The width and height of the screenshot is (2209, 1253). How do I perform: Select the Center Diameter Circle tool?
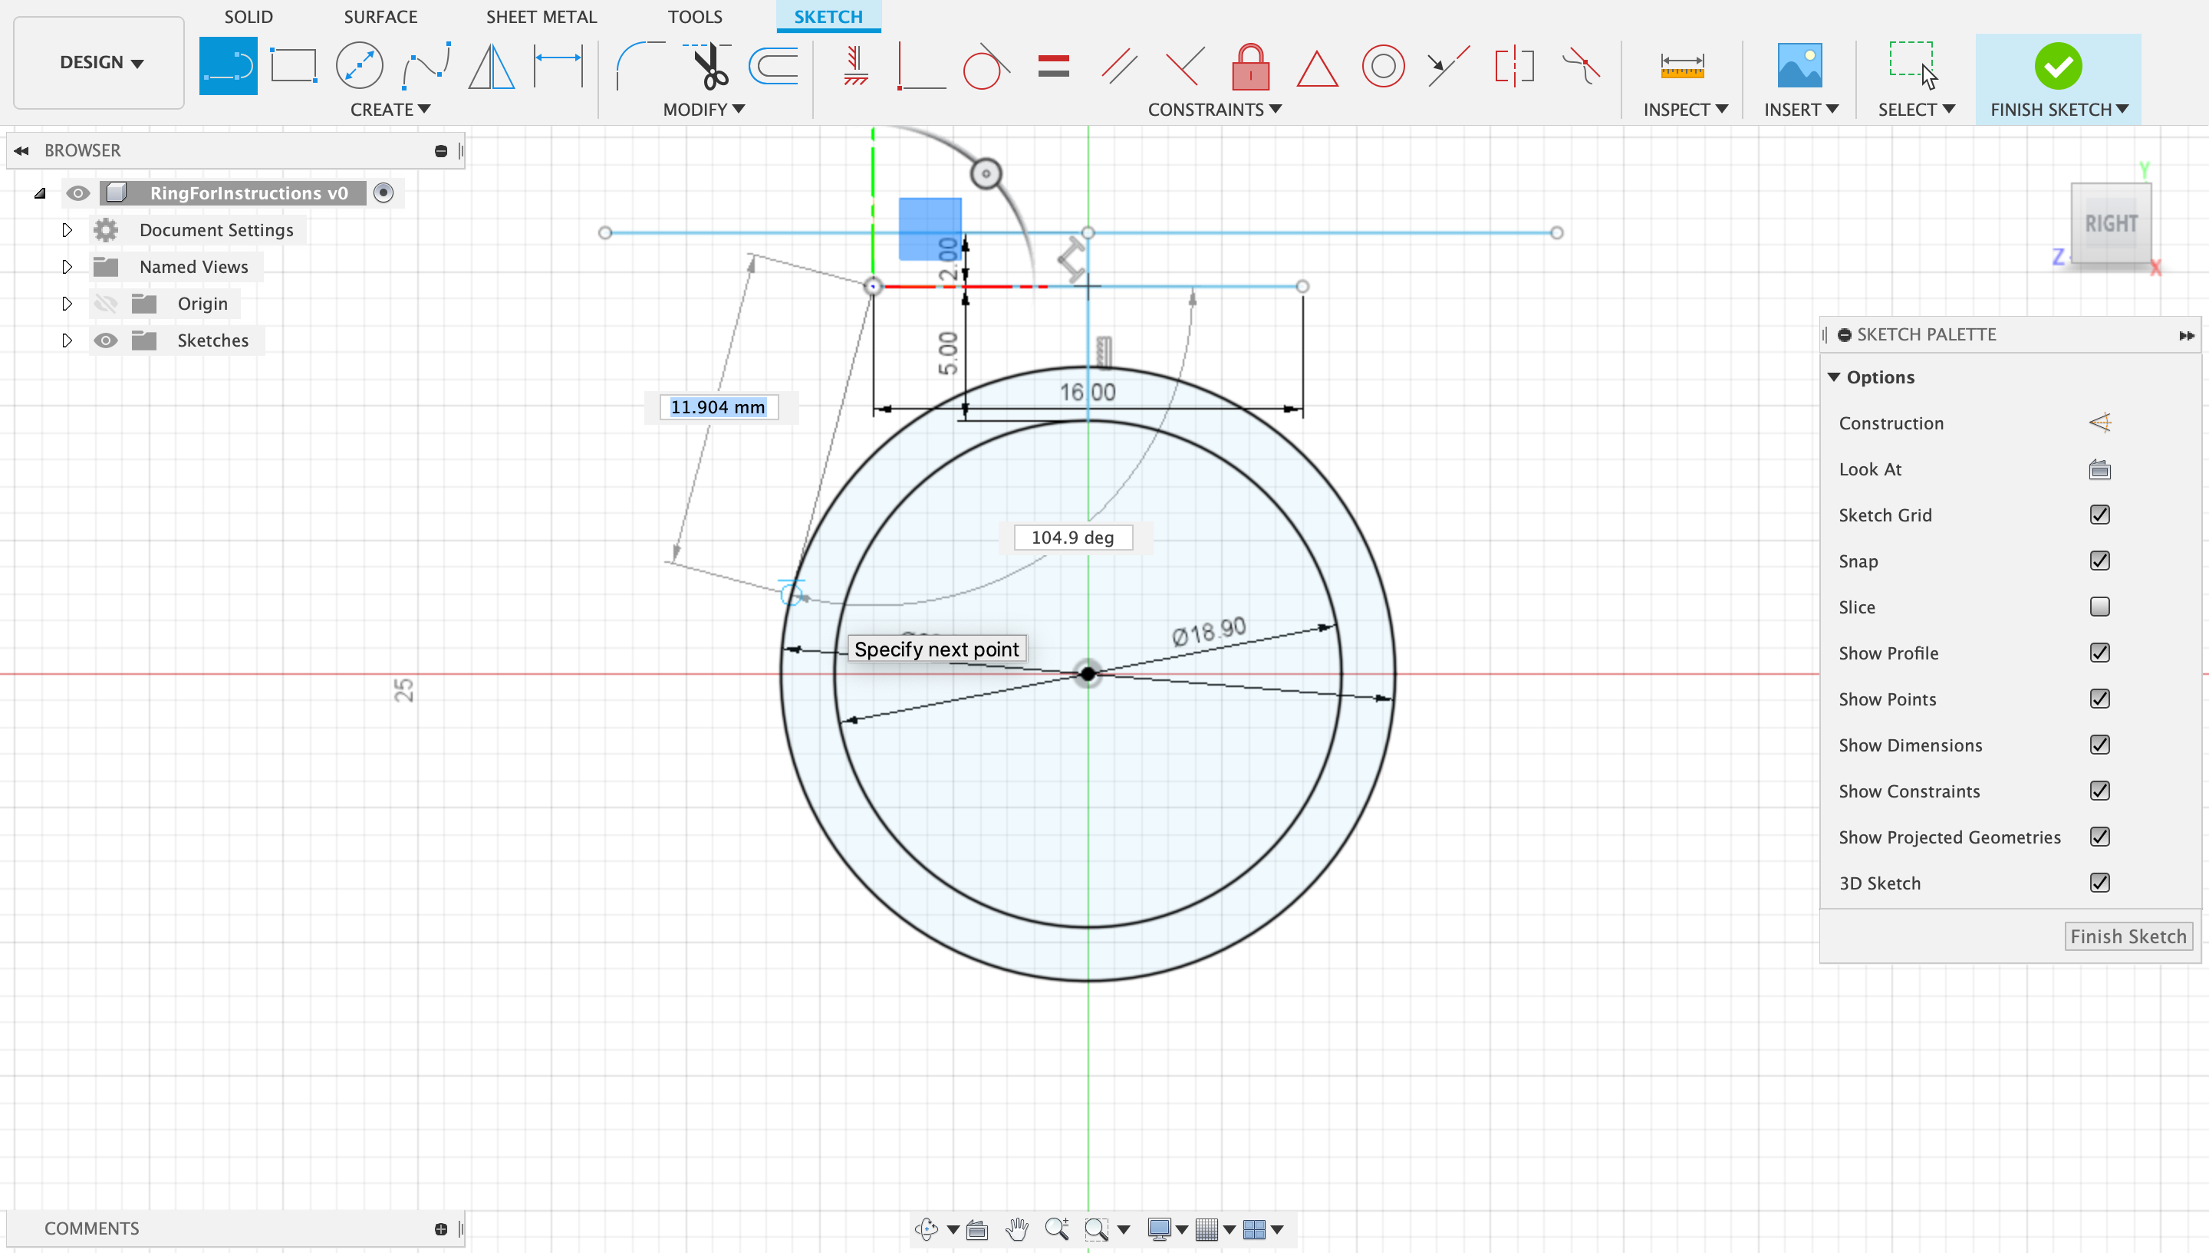(359, 65)
